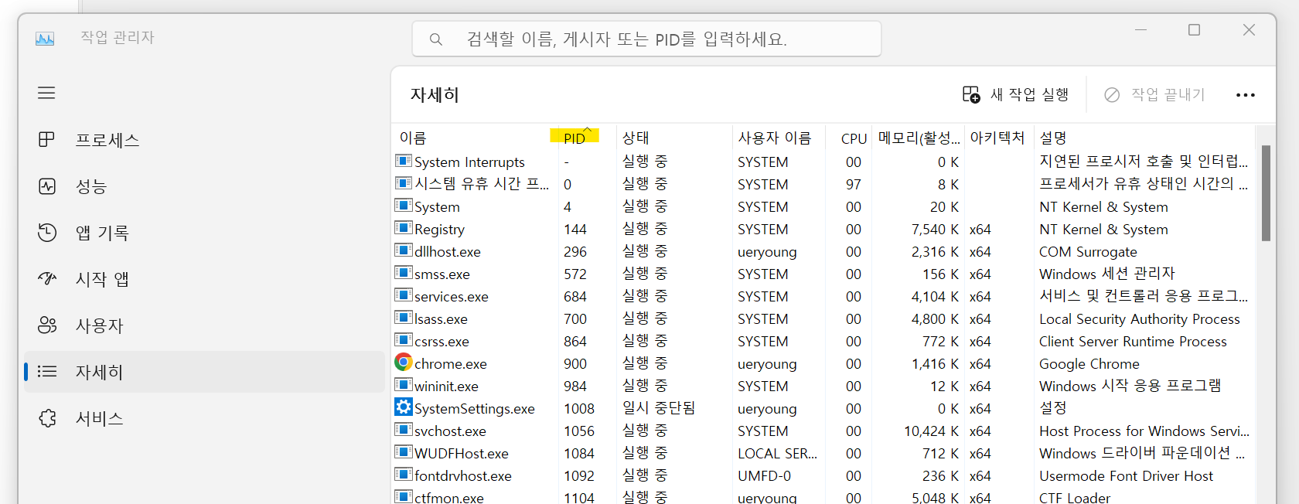Click the SystemSettings.exe gear icon
This screenshot has width=1299, height=504.
click(x=404, y=407)
